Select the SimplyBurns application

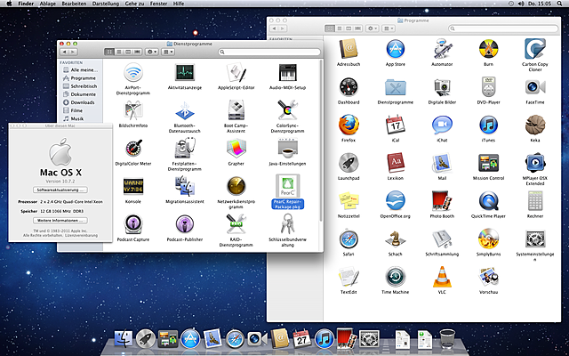(x=488, y=239)
